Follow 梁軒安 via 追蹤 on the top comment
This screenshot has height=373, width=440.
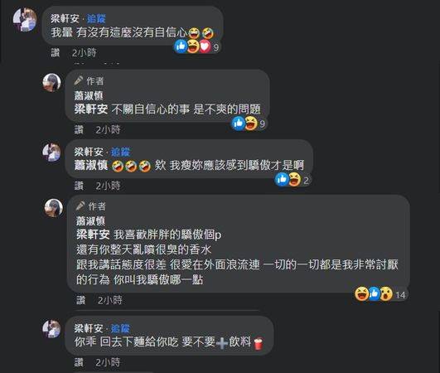(96, 19)
